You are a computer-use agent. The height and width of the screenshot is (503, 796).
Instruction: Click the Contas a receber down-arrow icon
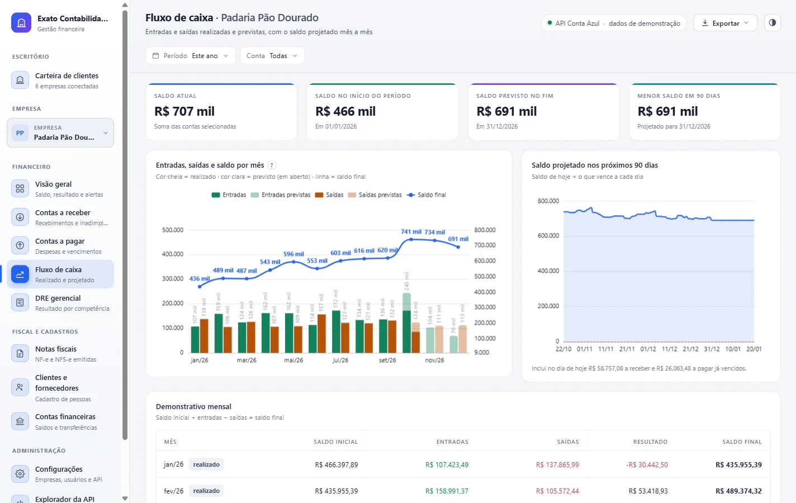(x=20, y=217)
